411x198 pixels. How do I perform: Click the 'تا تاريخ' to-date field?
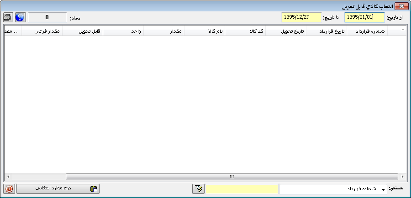pos(302,18)
